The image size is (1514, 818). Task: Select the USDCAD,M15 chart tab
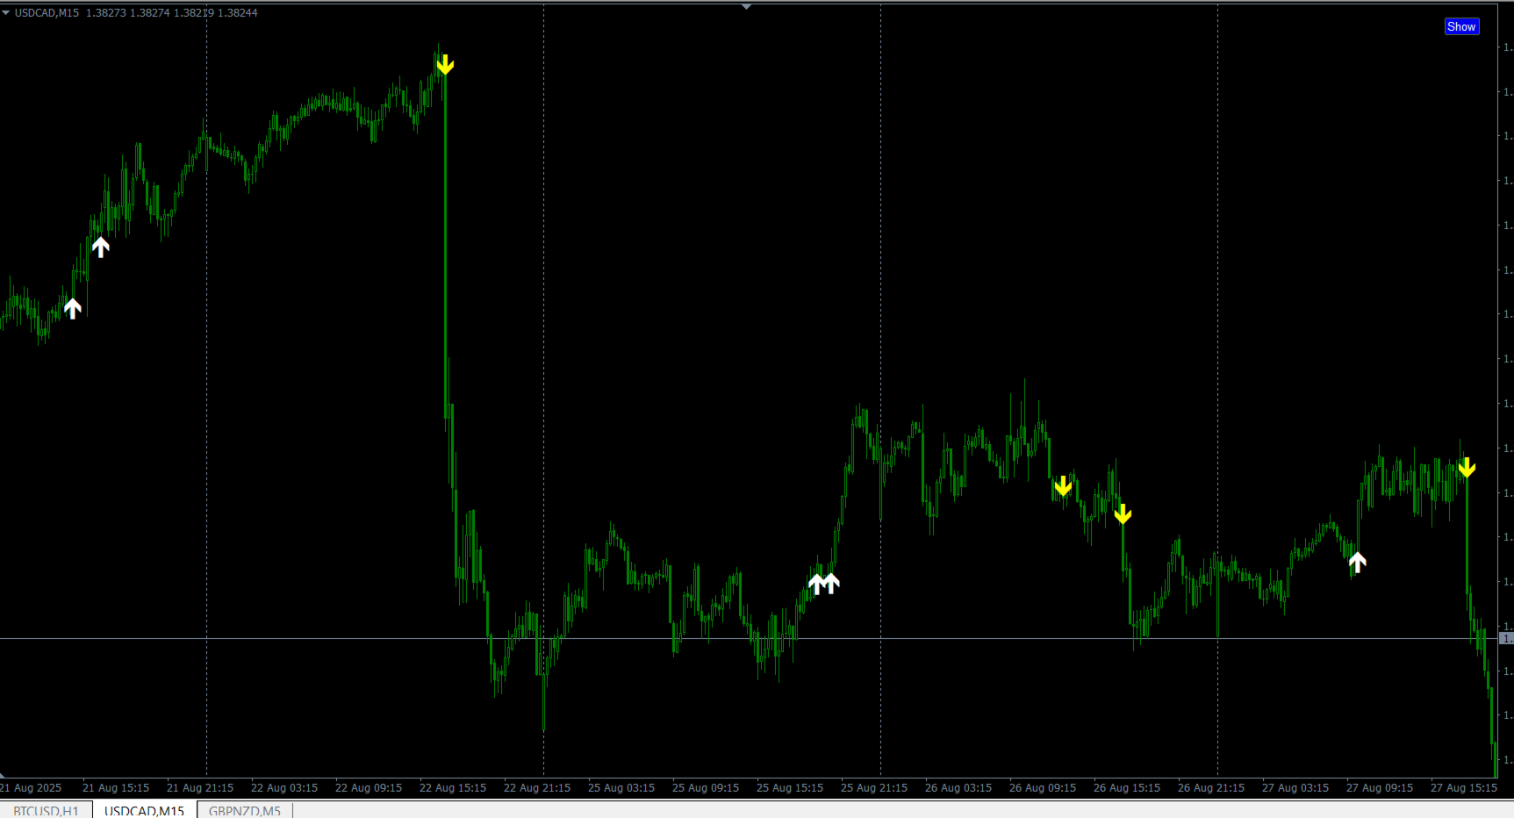pos(145,810)
